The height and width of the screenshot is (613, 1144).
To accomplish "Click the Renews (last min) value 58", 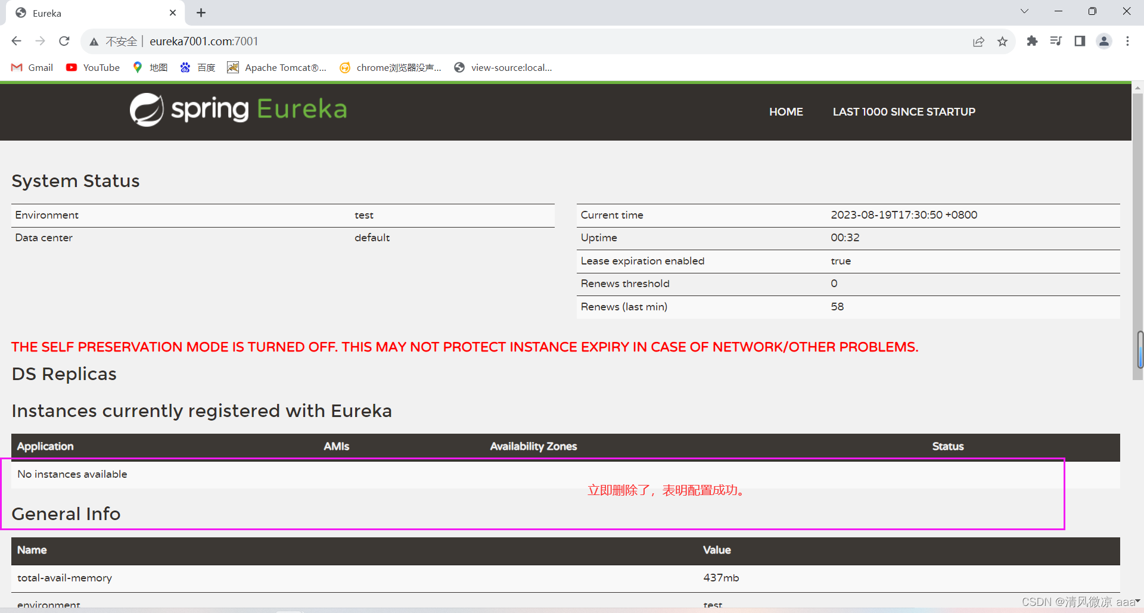I will coord(837,307).
